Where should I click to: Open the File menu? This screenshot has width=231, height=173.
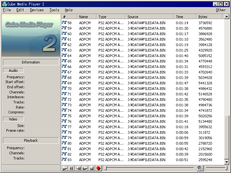point(7,10)
